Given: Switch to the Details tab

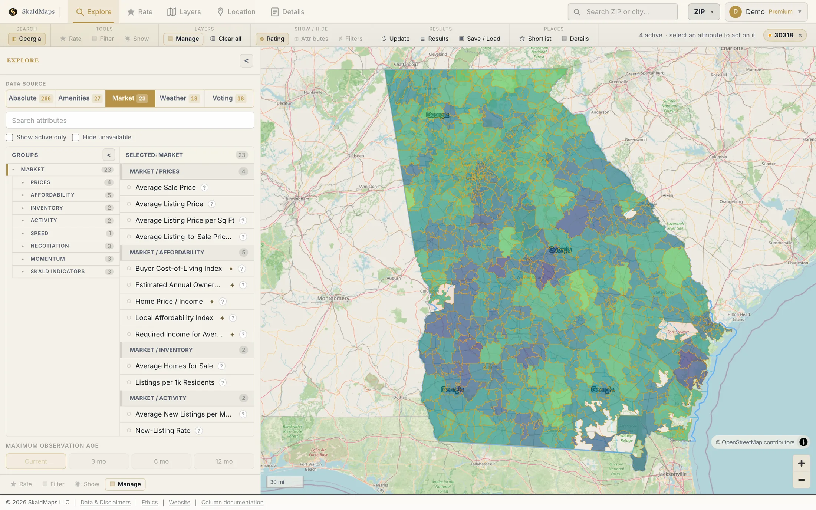Looking at the screenshot, I should (x=287, y=11).
